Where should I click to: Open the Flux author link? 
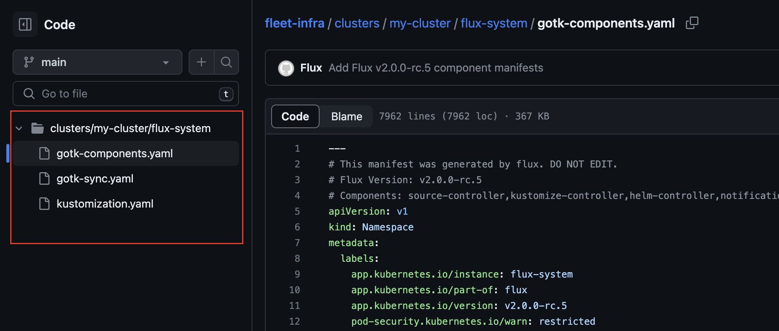click(311, 68)
